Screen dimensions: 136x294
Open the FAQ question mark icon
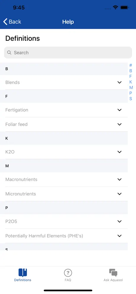[x=68, y=273]
